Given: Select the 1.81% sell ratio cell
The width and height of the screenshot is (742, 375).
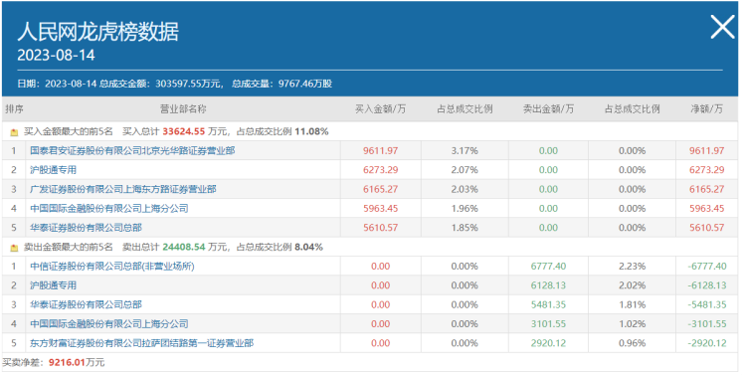Looking at the screenshot, I should click(x=632, y=305).
